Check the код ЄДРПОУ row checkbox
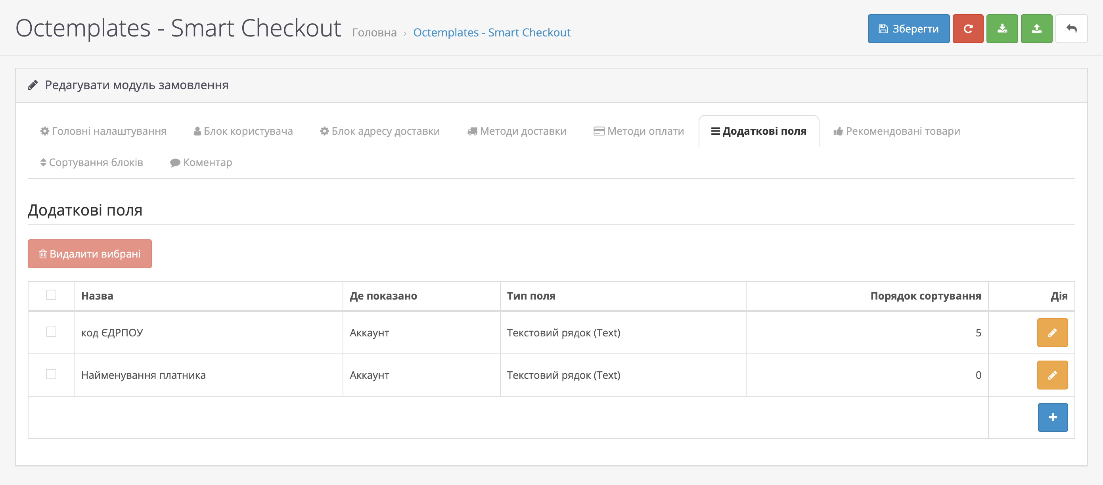The image size is (1103, 485). coord(51,332)
